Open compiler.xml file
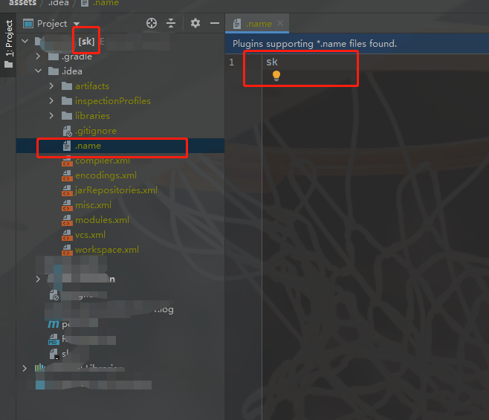This screenshot has width=489, height=420. [x=103, y=161]
